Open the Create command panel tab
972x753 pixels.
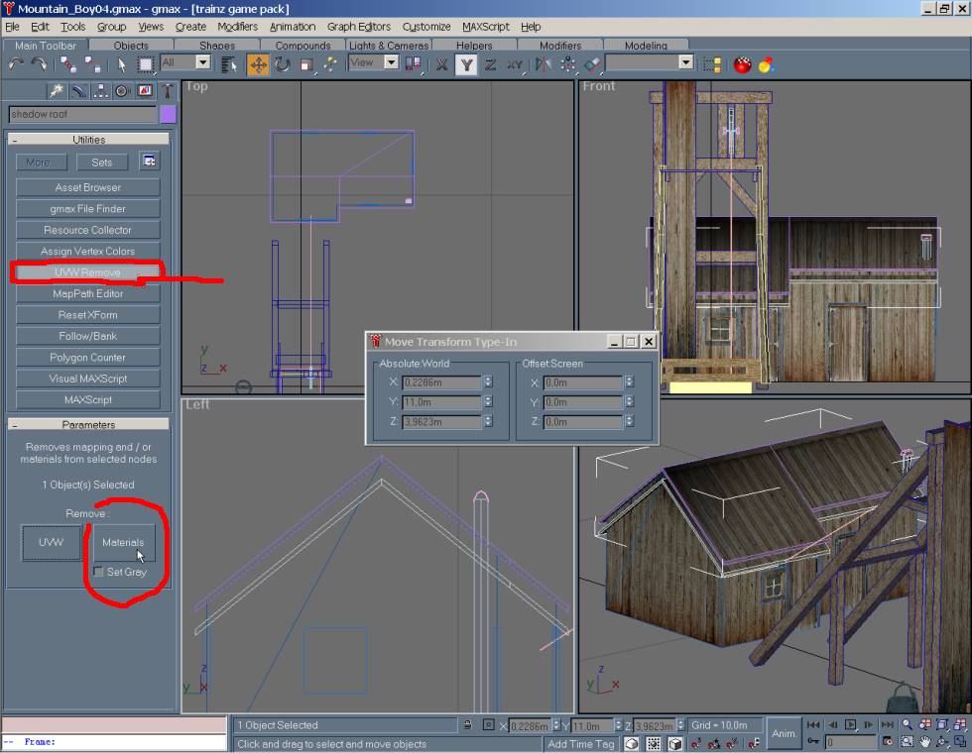click(57, 91)
